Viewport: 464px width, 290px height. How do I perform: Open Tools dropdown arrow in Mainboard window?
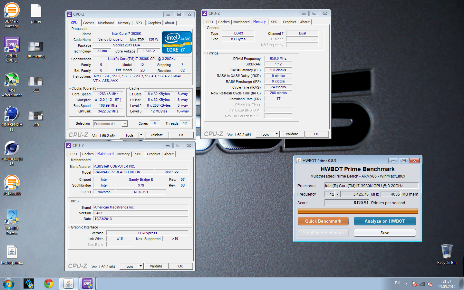[x=140, y=266]
